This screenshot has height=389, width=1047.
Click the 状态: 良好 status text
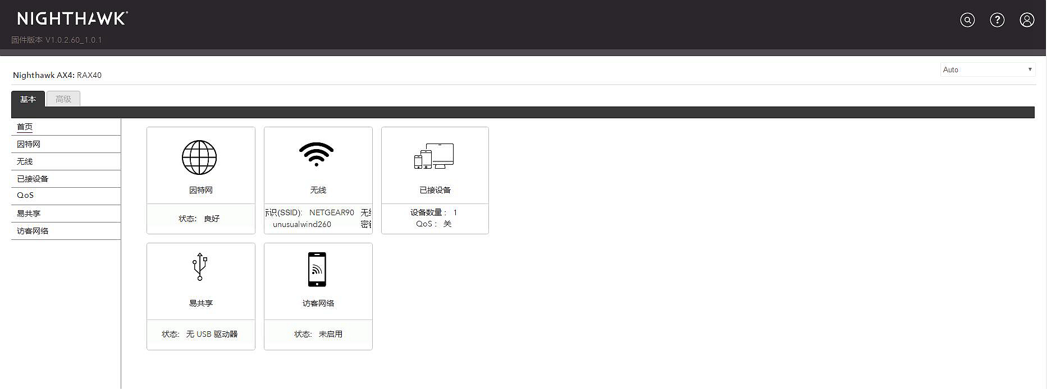click(x=199, y=219)
